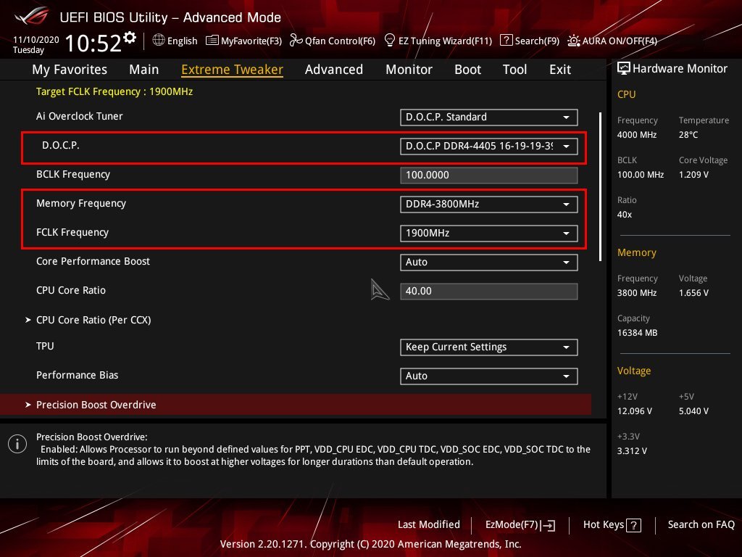Click the 28°C temperature value

(x=688, y=134)
